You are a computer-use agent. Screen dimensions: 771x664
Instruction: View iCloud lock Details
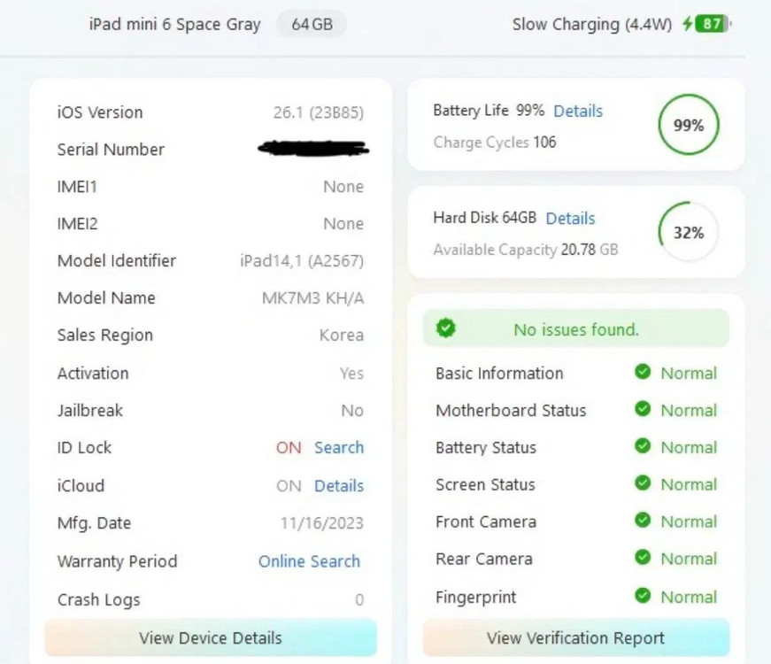pyautogui.click(x=339, y=486)
